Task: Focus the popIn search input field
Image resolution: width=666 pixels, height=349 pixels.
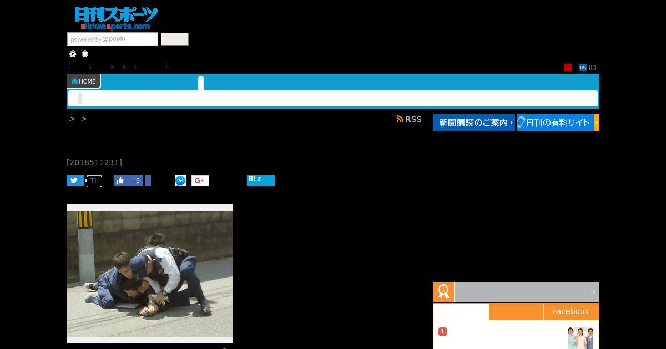Action: 113,39
